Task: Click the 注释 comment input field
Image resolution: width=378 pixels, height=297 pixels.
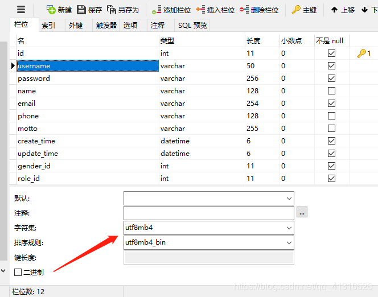Action: 209,213
